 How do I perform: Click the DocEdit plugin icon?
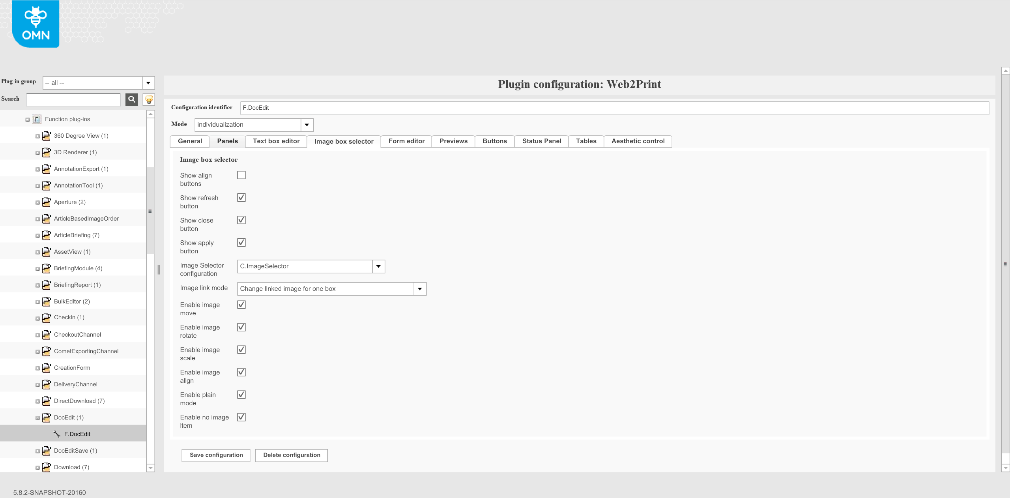[47, 417]
